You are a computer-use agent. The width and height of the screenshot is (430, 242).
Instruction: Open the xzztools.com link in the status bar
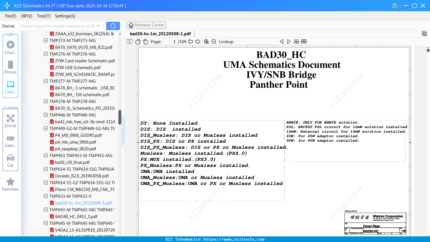click(234, 239)
